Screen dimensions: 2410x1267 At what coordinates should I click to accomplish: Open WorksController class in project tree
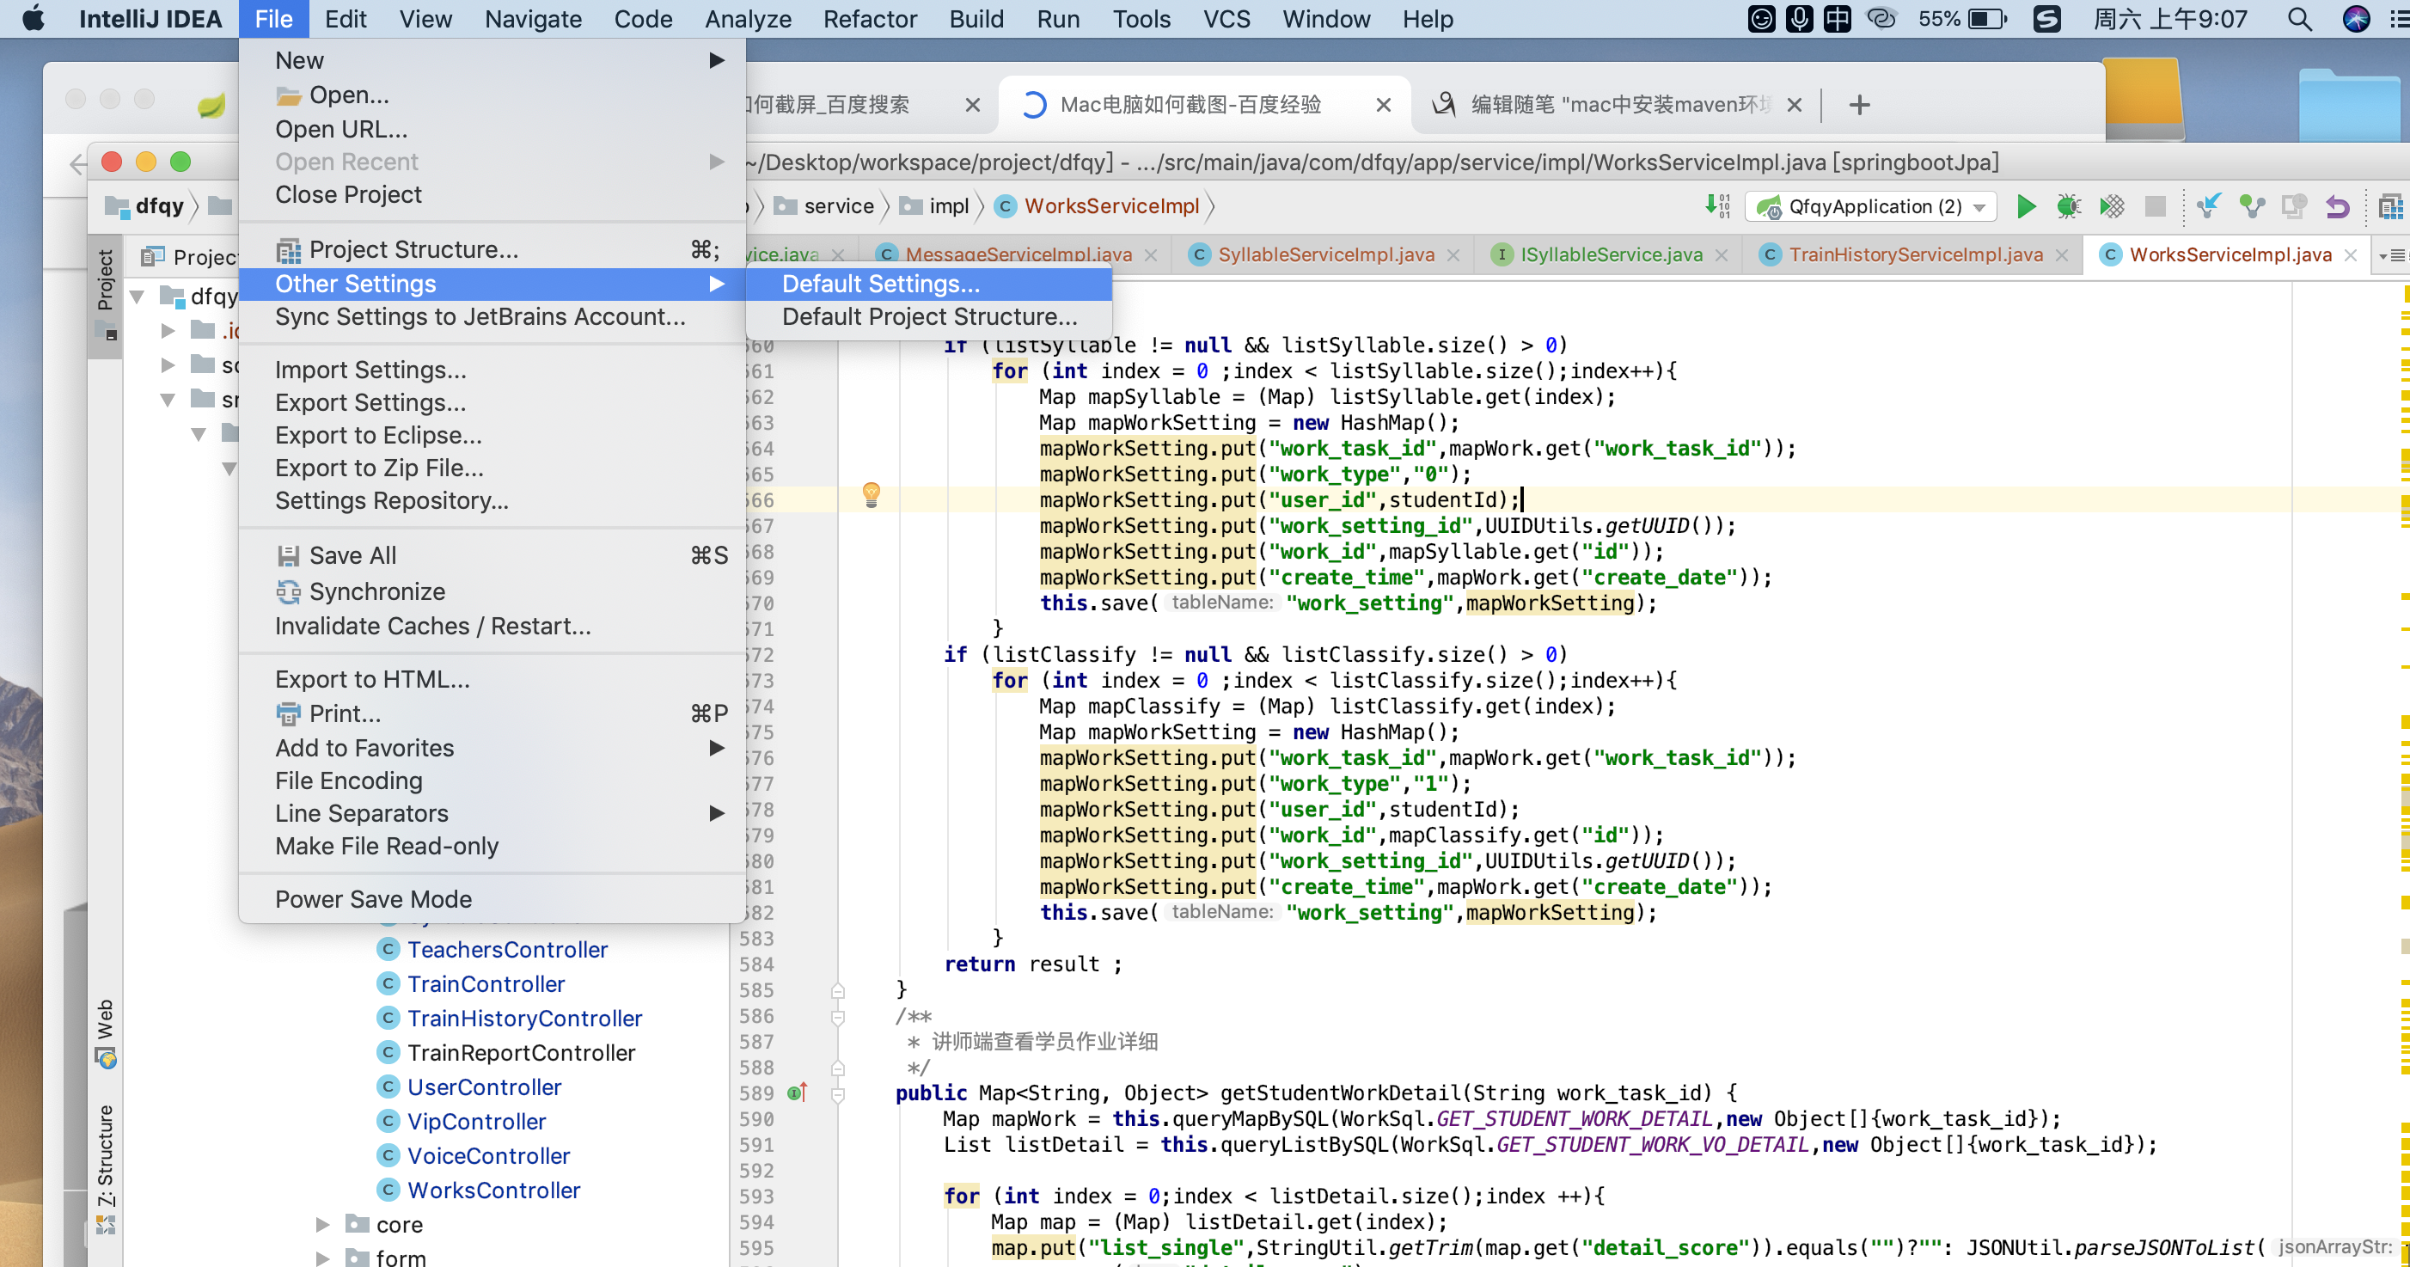click(x=493, y=1190)
